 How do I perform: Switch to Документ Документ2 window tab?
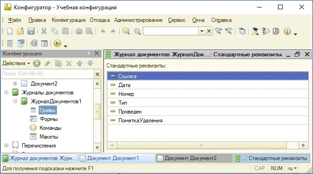[x=194, y=158]
